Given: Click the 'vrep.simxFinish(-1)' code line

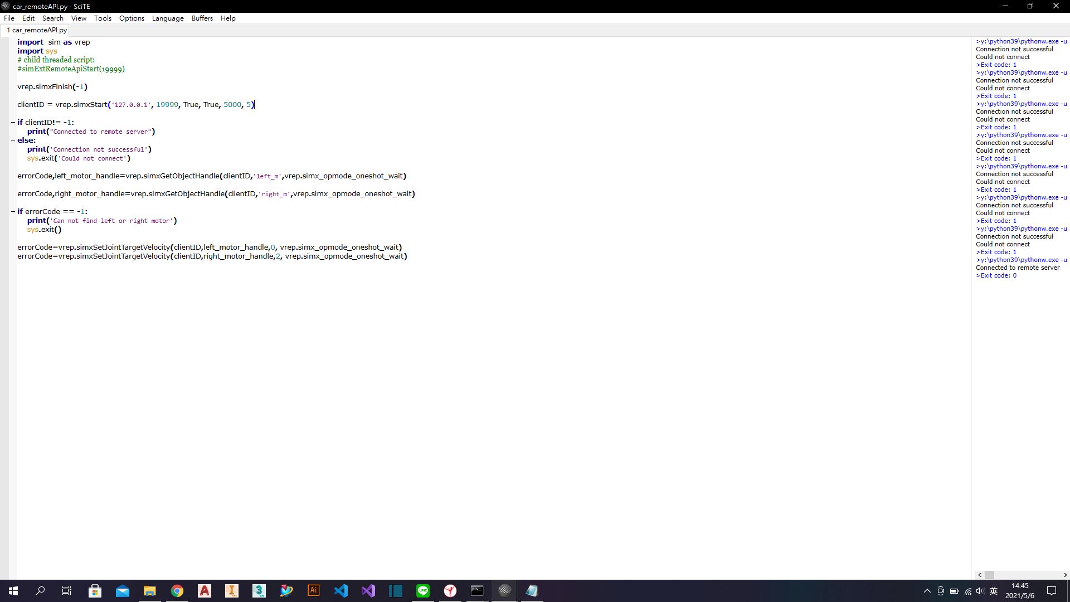Looking at the screenshot, I should tap(52, 86).
